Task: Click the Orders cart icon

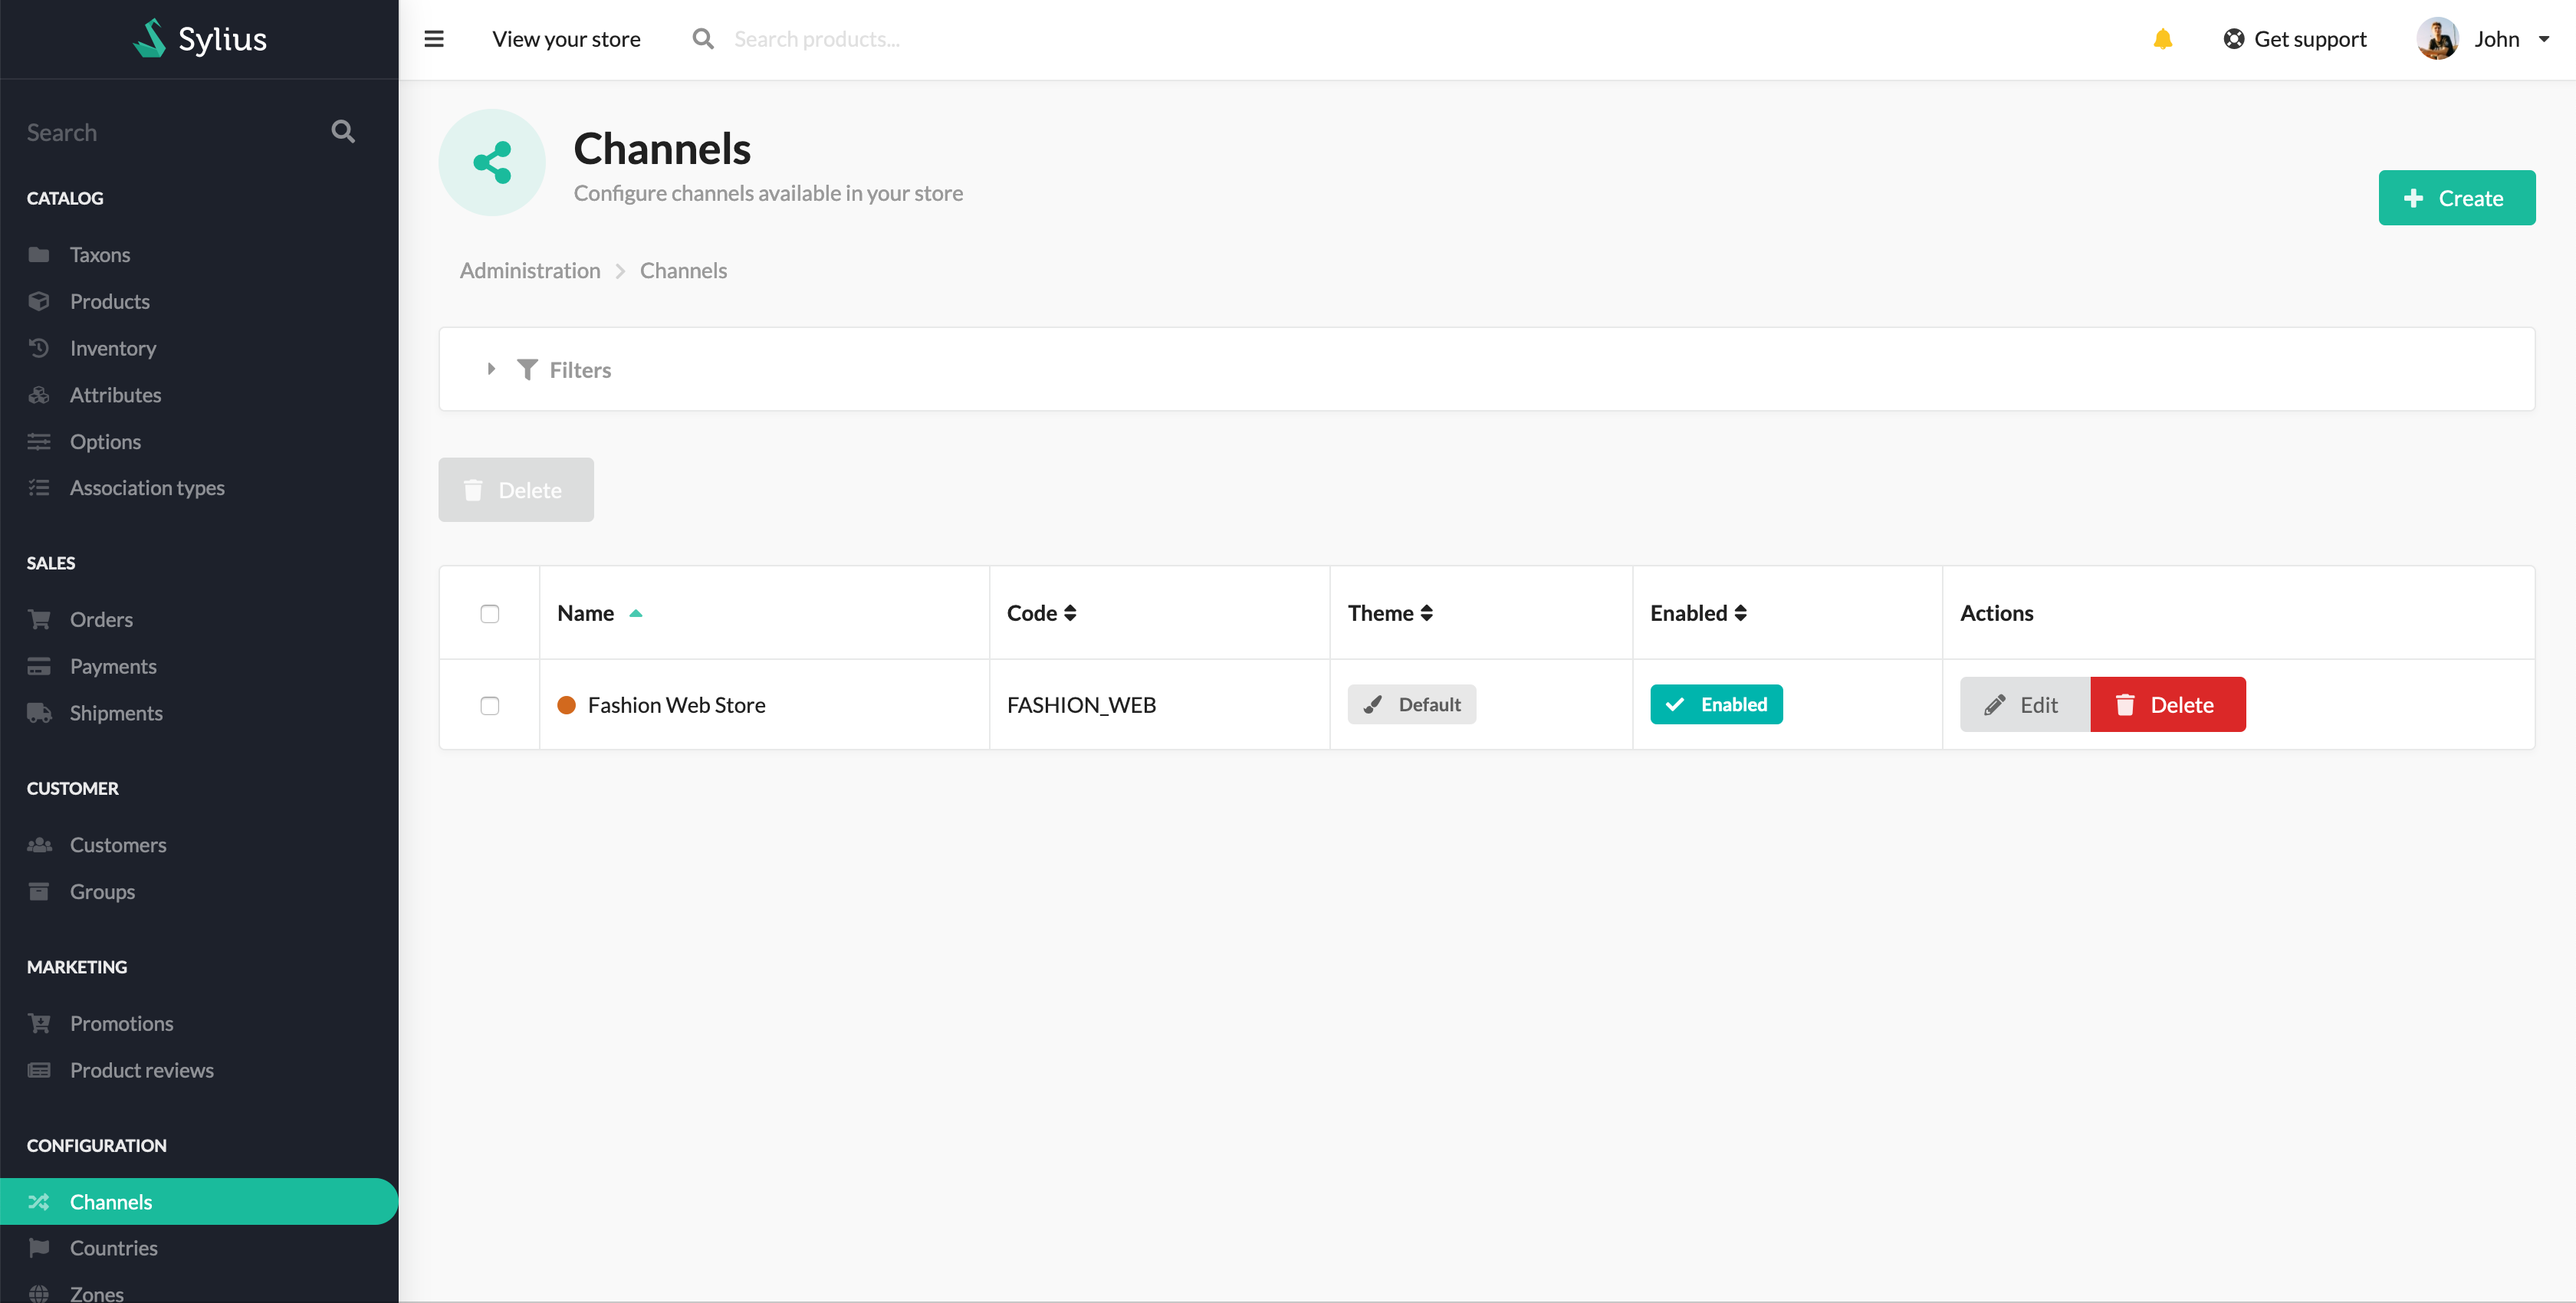Action: pyautogui.click(x=39, y=619)
